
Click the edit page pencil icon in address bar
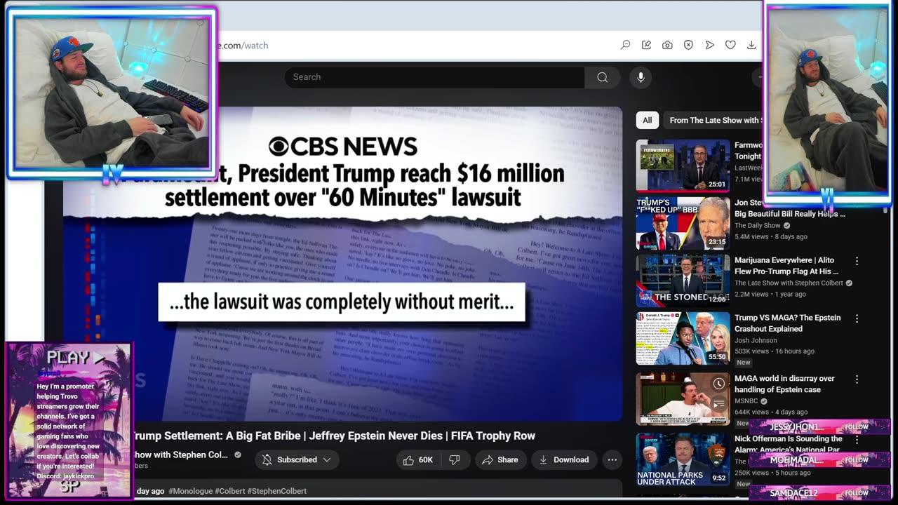click(646, 45)
